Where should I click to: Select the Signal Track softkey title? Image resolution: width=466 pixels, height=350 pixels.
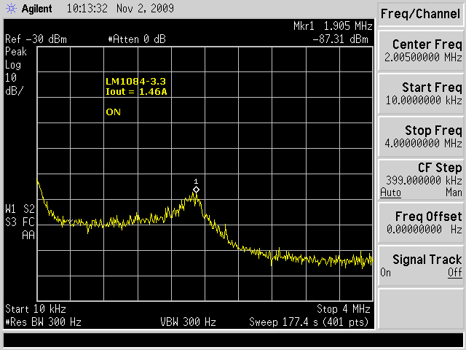tap(427, 260)
